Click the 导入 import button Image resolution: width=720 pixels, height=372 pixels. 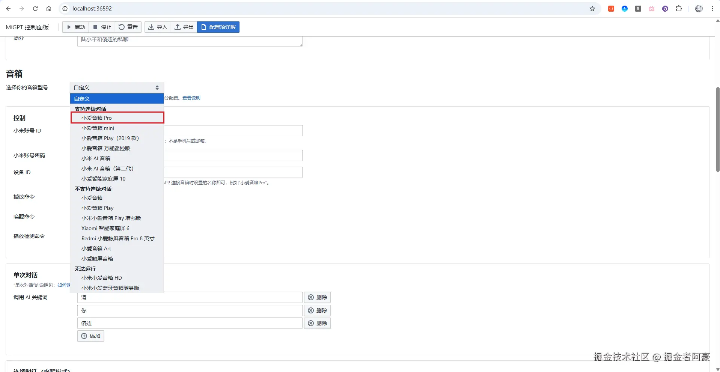(158, 27)
